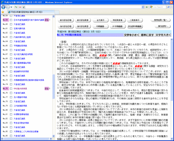Viewport: 174px width, 141px height.
Task: Click the 操作説明へ button
Action: (x=163, y=26)
